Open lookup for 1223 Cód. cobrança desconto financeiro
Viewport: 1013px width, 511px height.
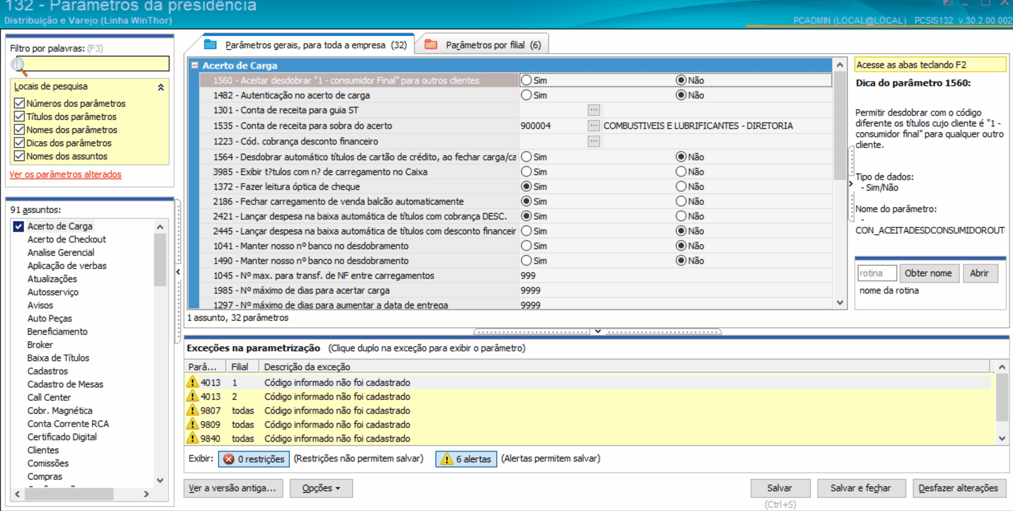coord(593,141)
